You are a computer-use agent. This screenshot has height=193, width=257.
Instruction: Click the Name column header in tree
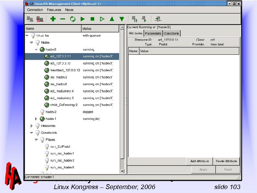[53, 28]
